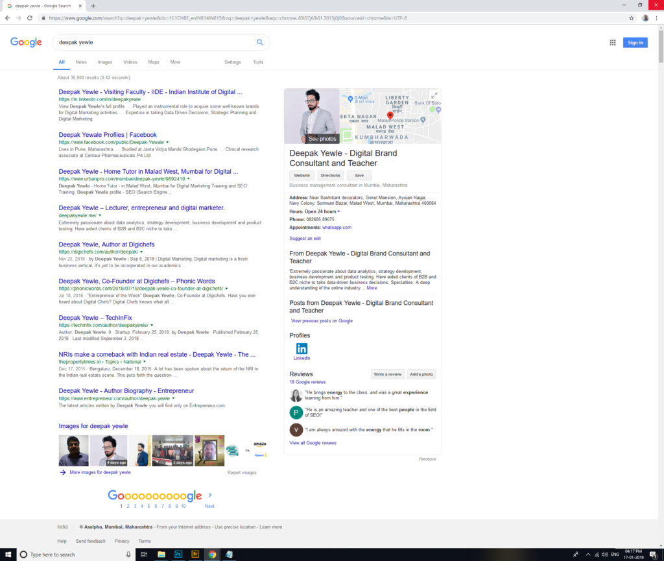This screenshot has height=561, width=664.
Task: Click the Write a review button
Action: click(387, 374)
